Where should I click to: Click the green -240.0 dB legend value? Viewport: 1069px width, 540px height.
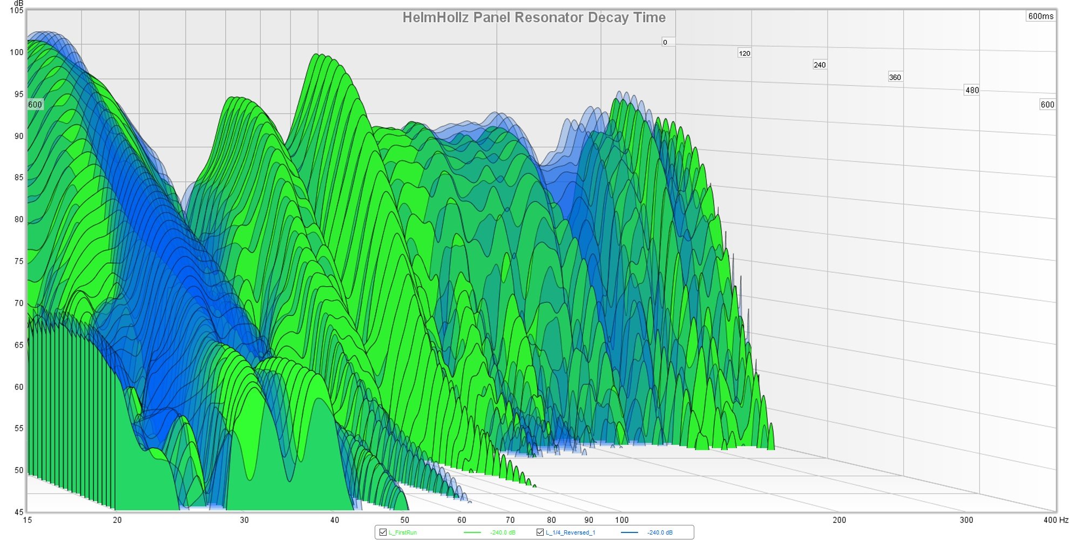pyautogui.click(x=503, y=532)
